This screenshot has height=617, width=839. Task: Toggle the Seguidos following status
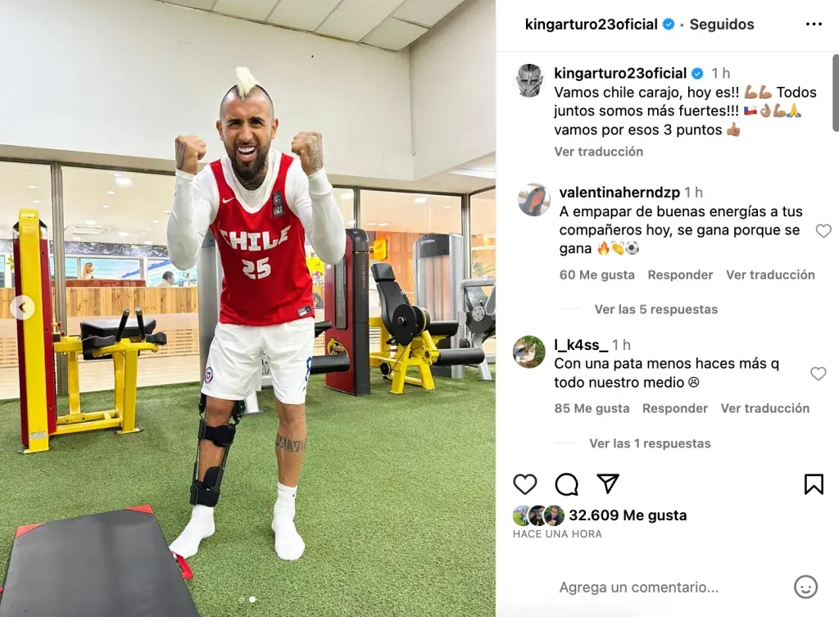(x=721, y=24)
